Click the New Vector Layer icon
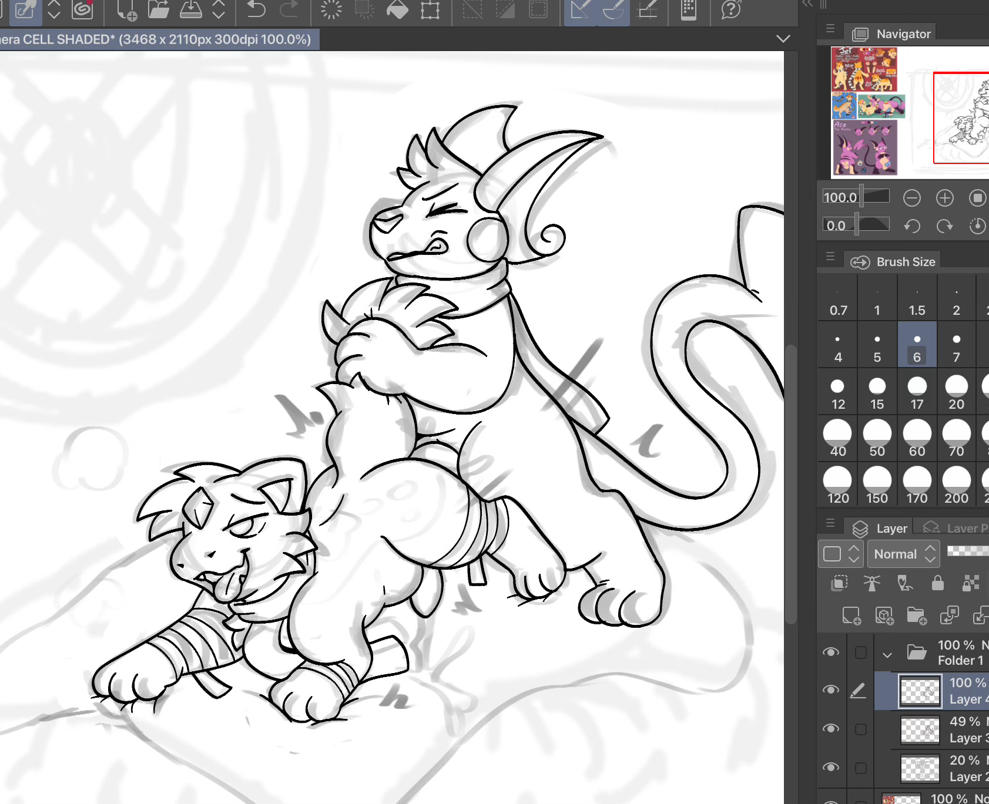The height and width of the screenshot is (804, 989). 884,615
